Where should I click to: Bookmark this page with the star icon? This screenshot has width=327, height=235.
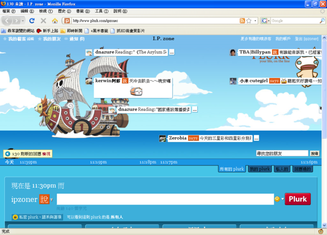[249, 21]
